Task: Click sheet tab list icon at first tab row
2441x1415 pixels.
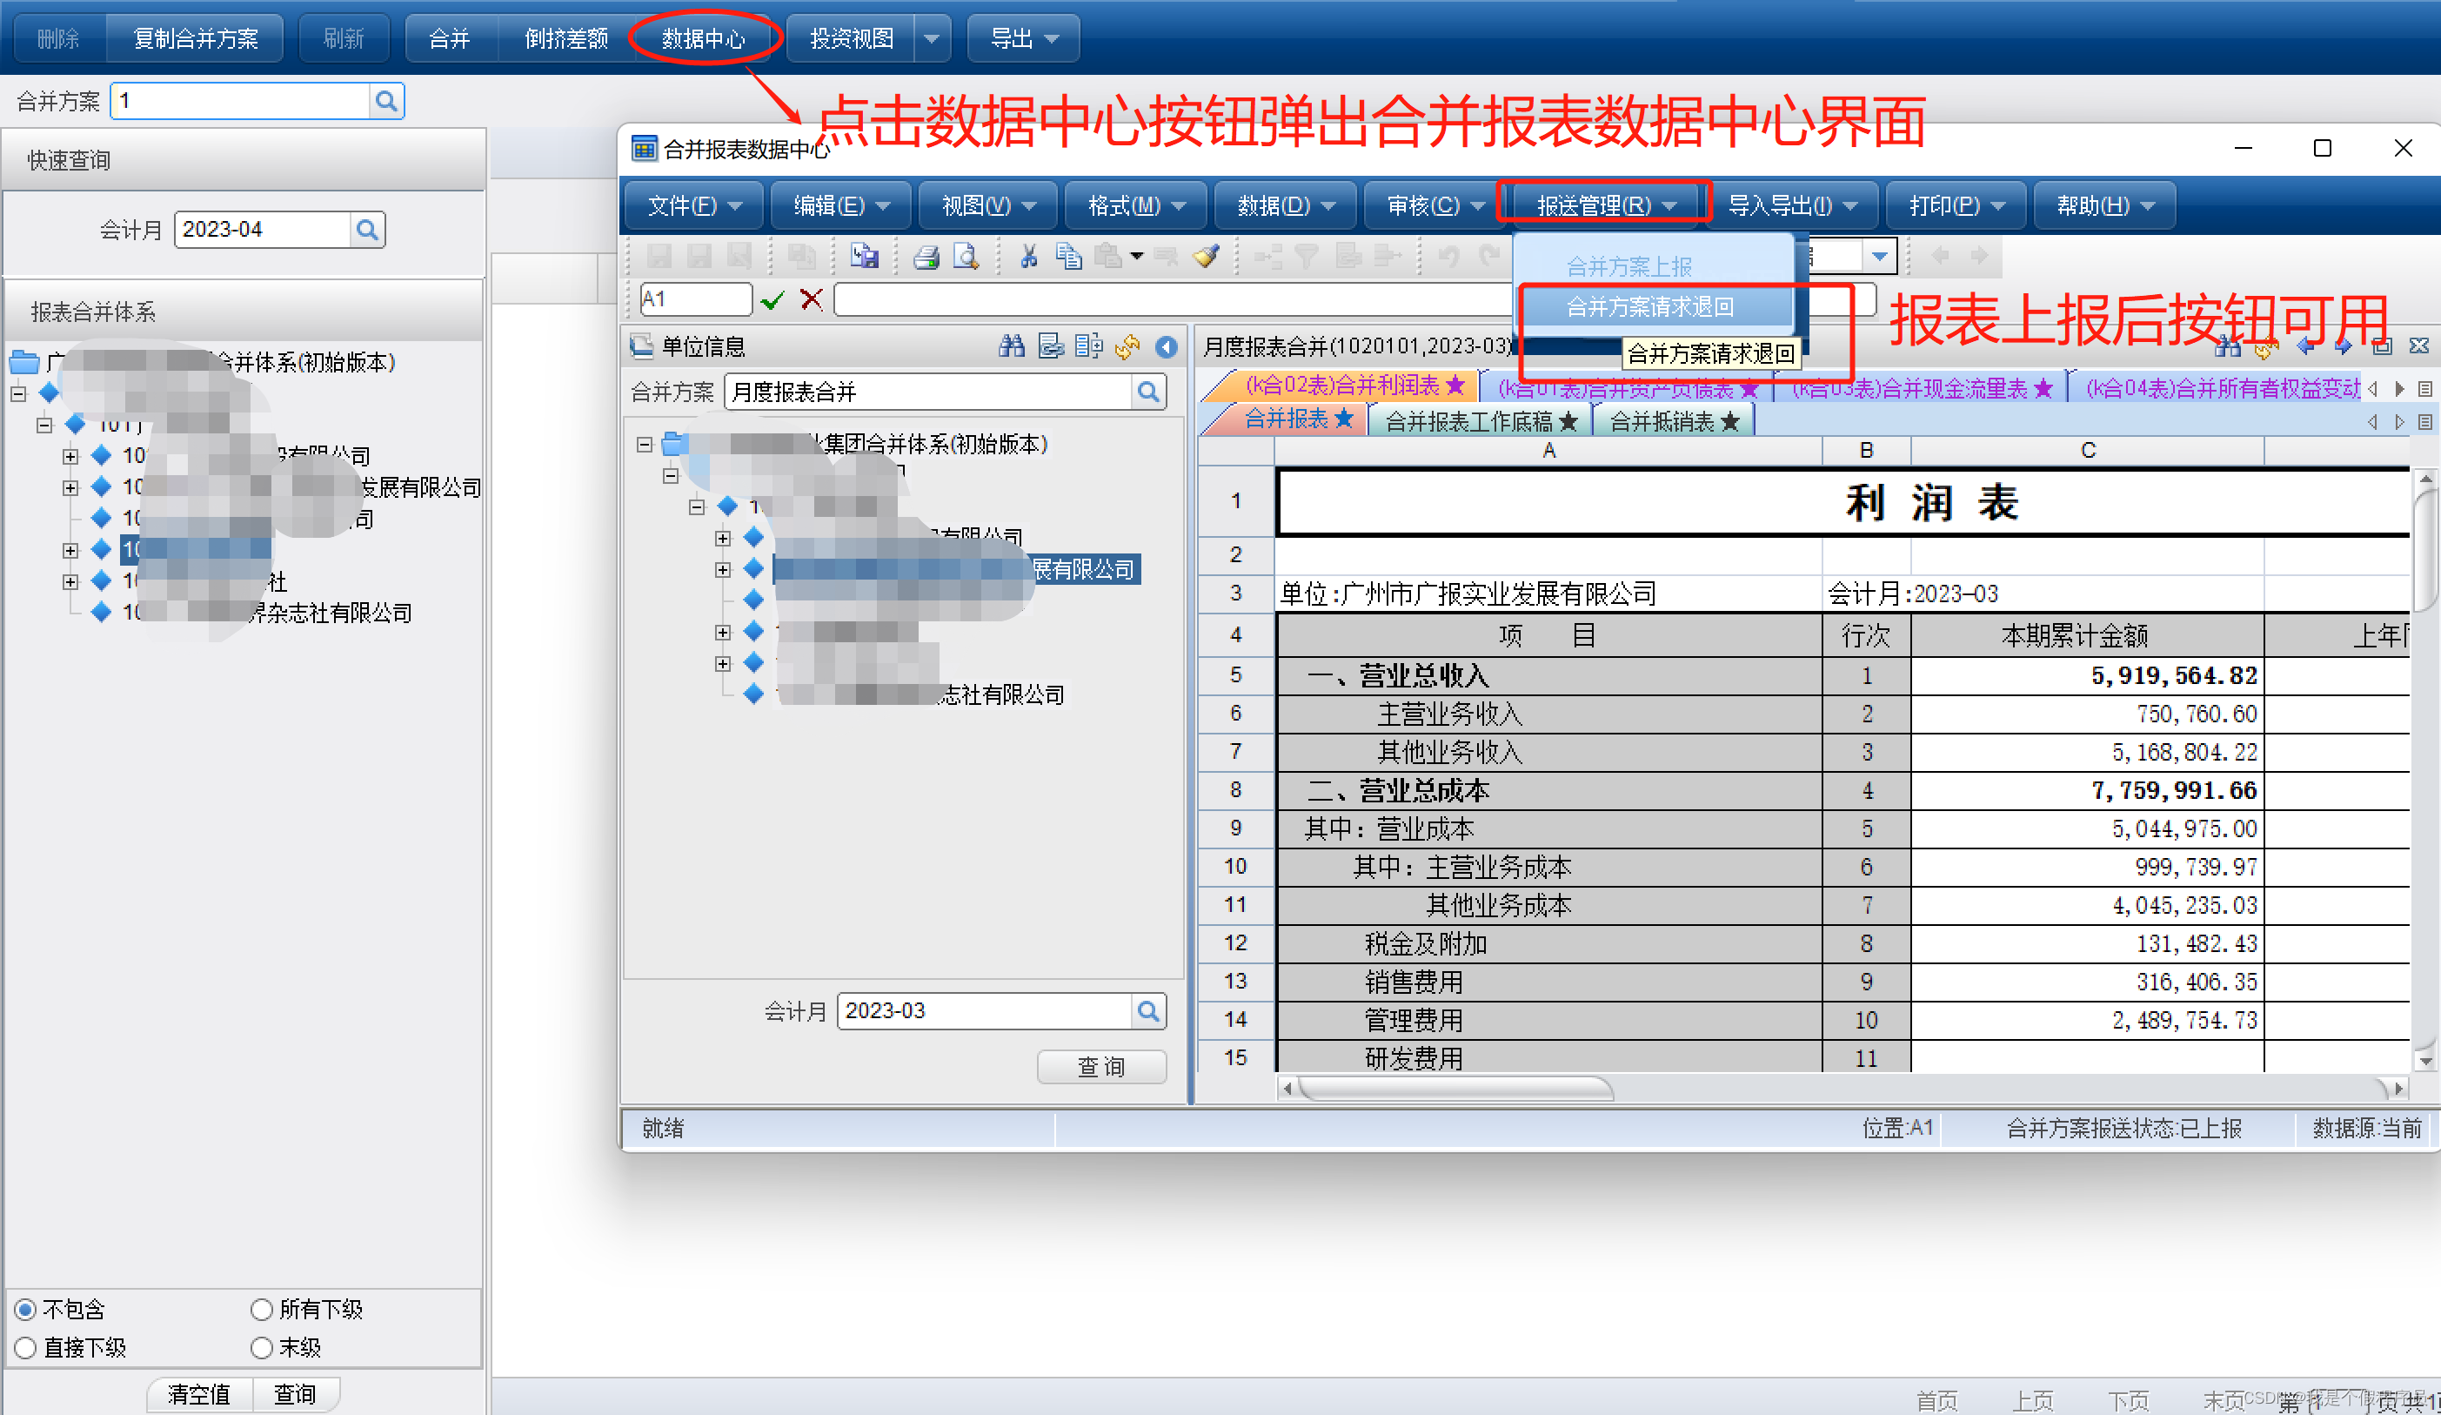Action: (2424, 389)
